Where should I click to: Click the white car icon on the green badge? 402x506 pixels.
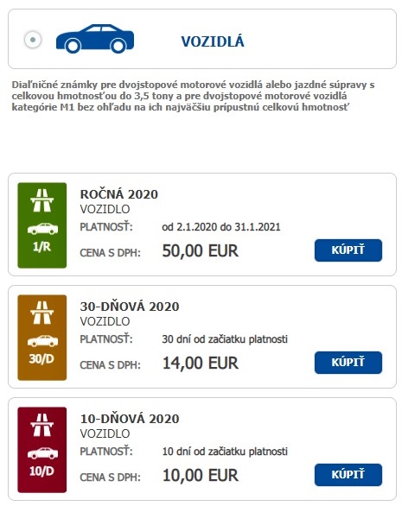pyautogui.click(x=42, y=229)
